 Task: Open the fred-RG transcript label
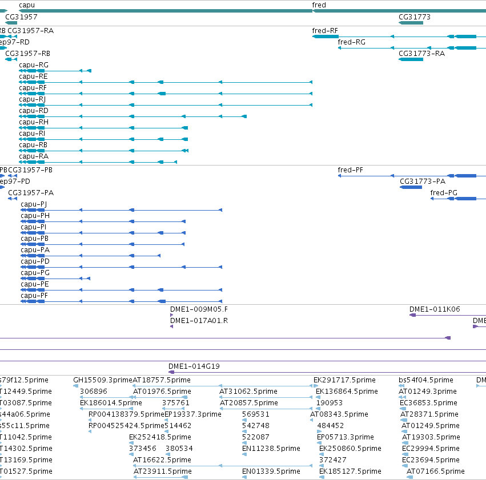351,42
